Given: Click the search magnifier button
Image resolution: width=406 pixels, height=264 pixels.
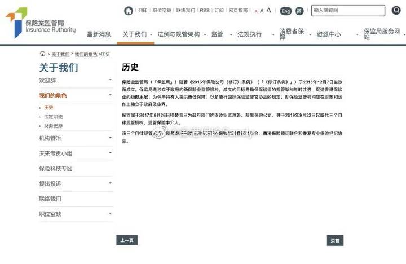Looking at the screenshot, I should [396, 10].
